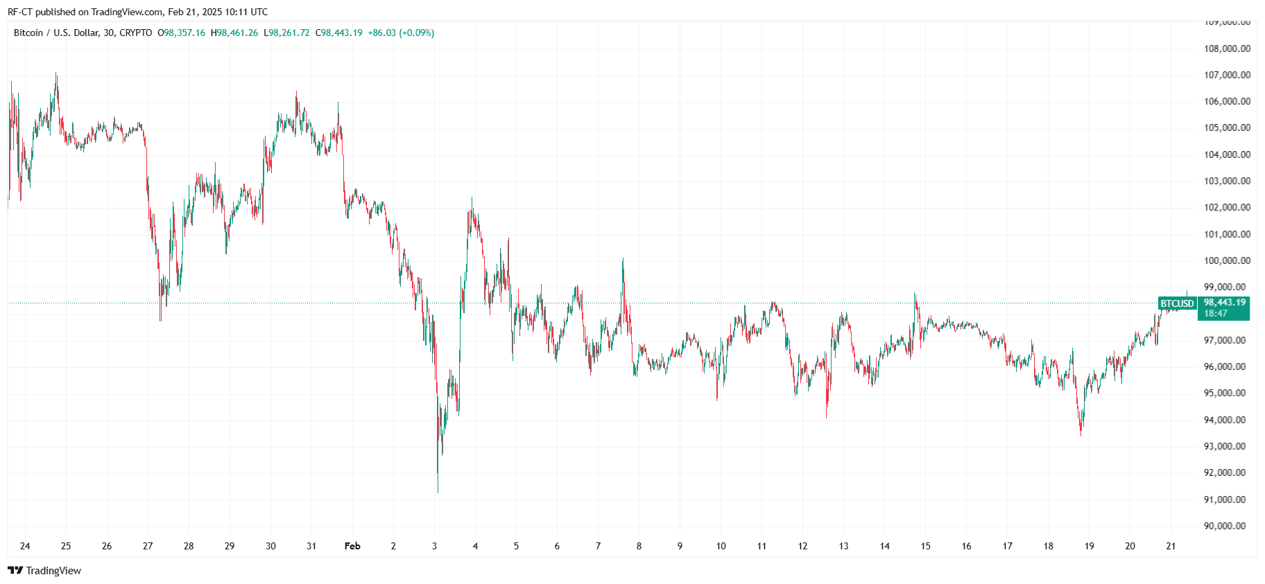Click the 95,000.00 price axis label
Viewport: 1265px width, 584px height.
point(1225,393)
